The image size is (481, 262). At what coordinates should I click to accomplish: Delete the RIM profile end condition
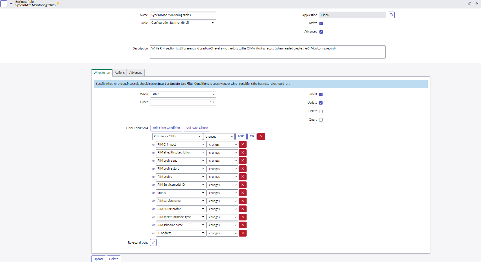click(243, 161)
